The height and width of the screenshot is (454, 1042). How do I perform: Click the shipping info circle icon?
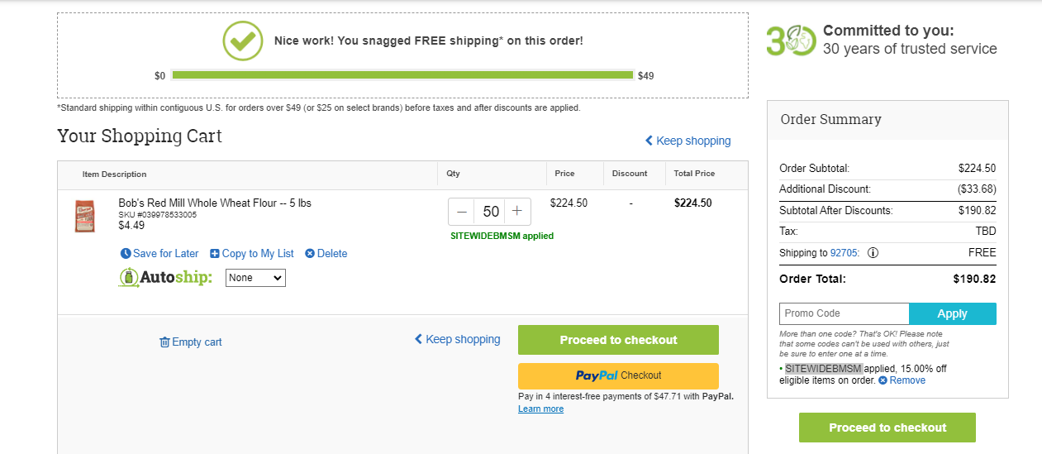click(873, 253)
